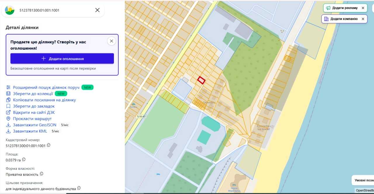Click the NEW badge next to 'Зберегти до колекції'

(x=61, y=94)
